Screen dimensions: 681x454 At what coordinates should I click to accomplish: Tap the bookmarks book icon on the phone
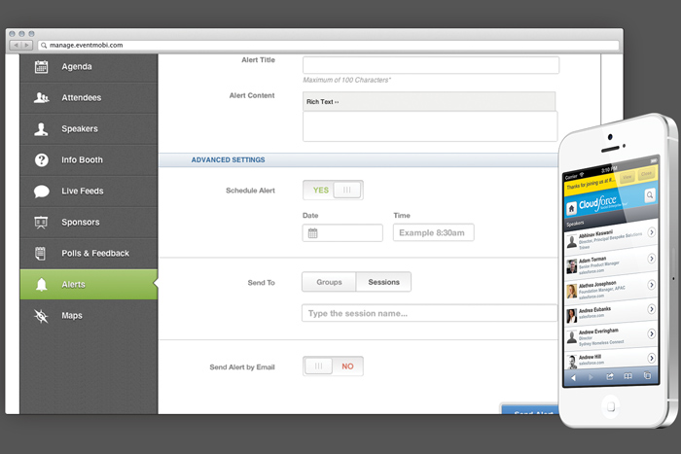(628, 376)
